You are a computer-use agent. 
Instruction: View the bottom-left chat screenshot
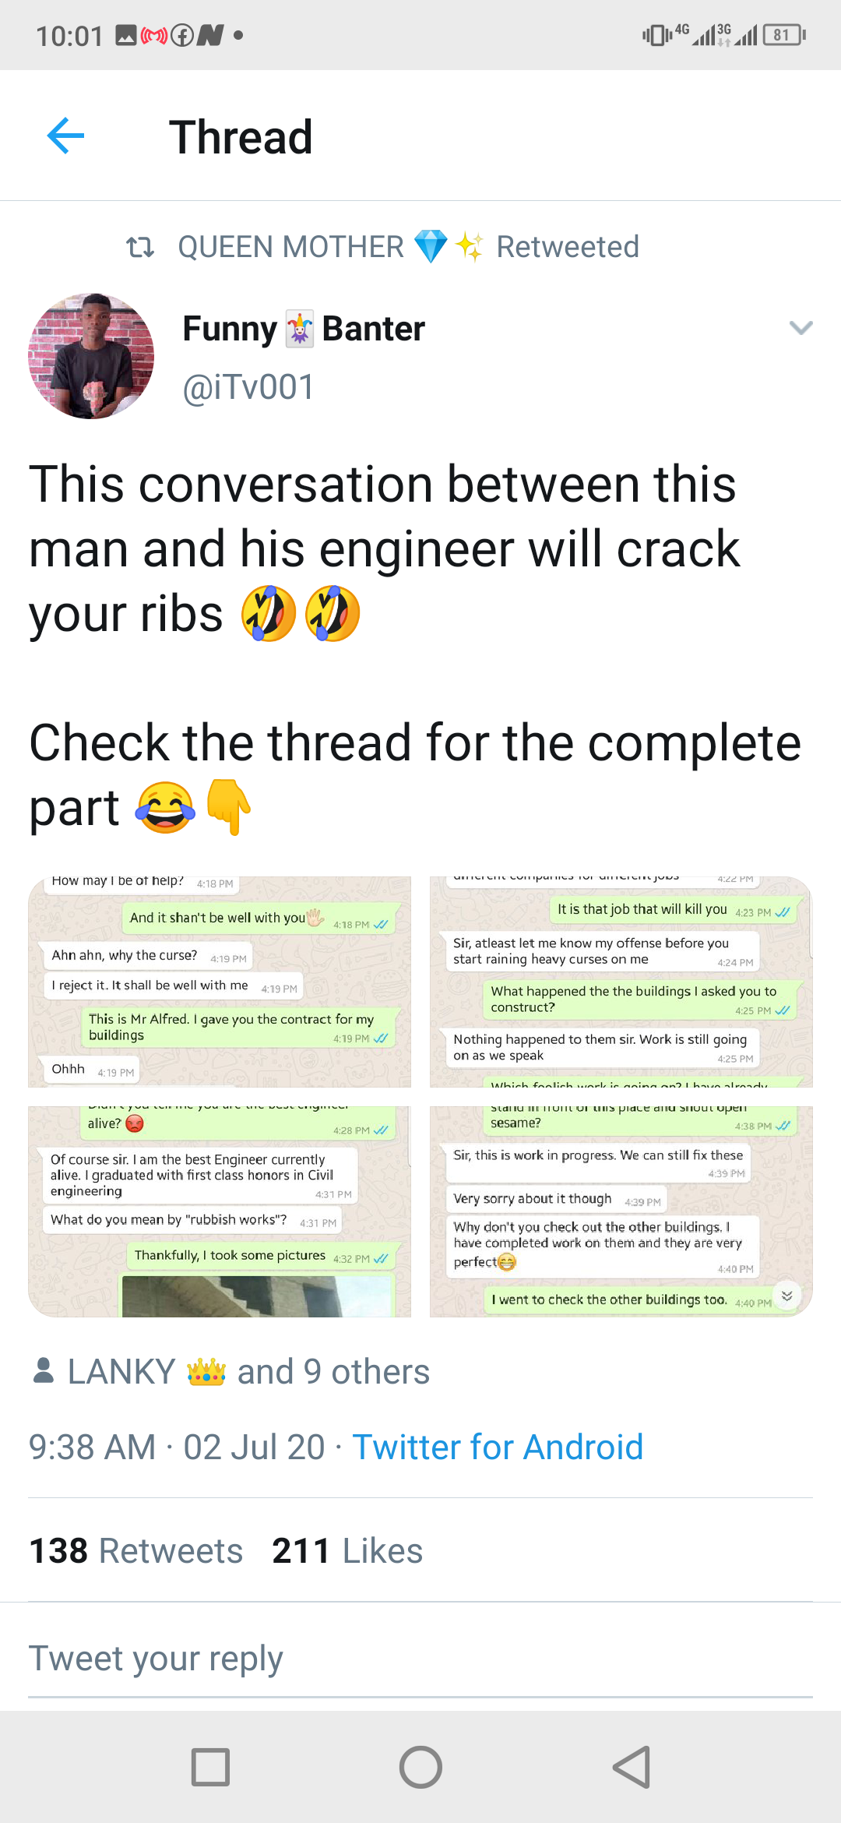(220, 1211)
